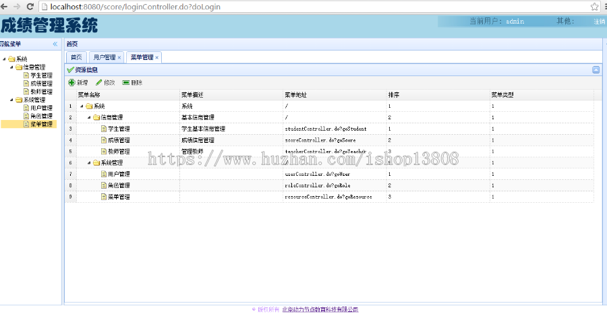The width and height of the screenshot is (607, 314).
Task: Collapse the 信息管理 row arrow in the table
Action: point(89,117)
